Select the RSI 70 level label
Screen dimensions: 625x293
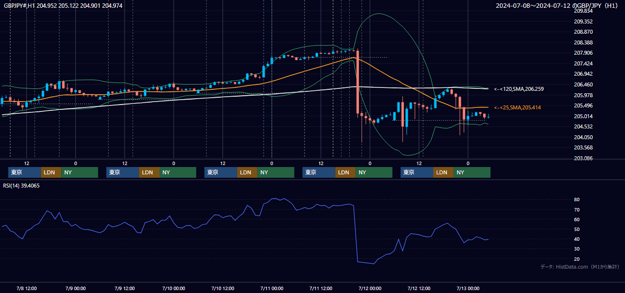coord(577,209)
